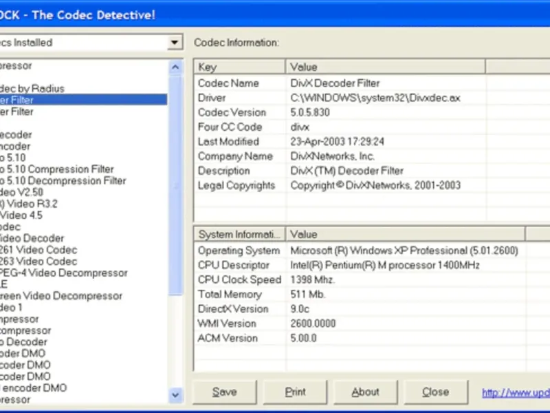Select the 'Video R3.2' list entry
Viewport: 550px width, 413px height.
tap(28, 204)
